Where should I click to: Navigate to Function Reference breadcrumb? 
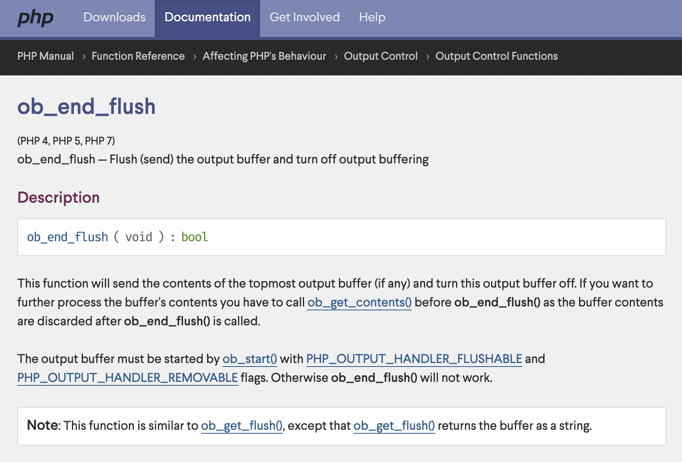pyautogui.click(x=138, y=56)
